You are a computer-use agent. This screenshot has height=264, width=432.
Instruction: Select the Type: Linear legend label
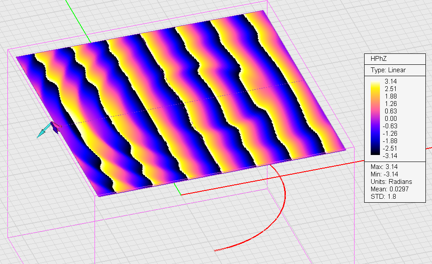(388, 70)
